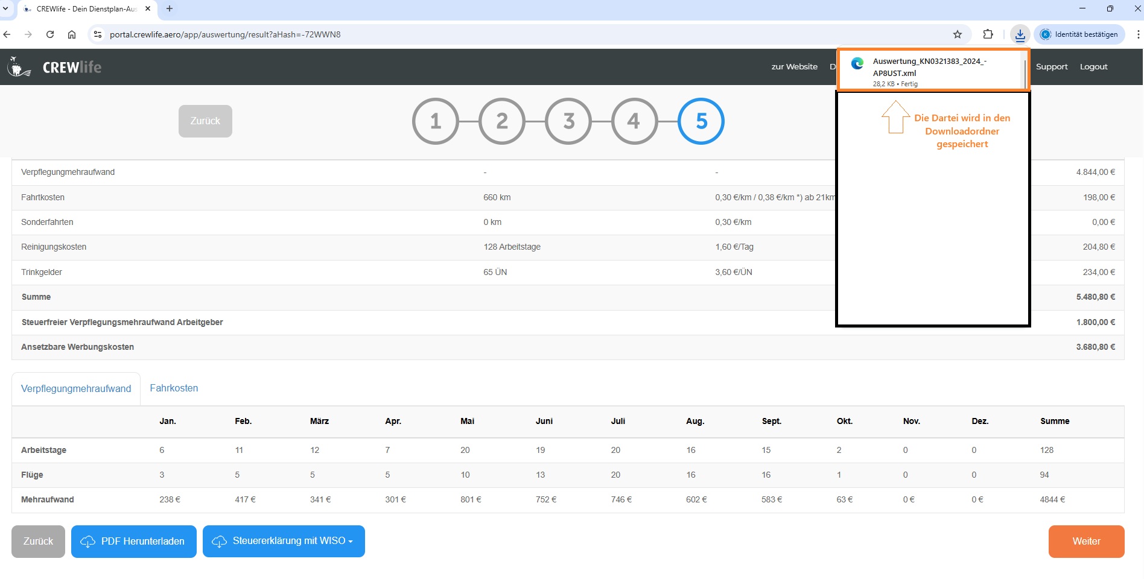Select Steuerfreier Verpflegungsmehraufwand Arbeitgeber label
Screen dimensions: 1144x579
(x=122, y=322)
